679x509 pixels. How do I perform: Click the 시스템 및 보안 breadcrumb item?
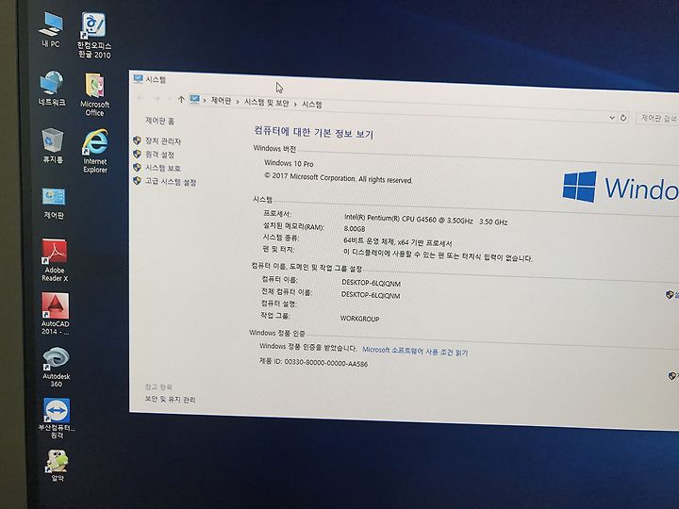tap(266, 103)
